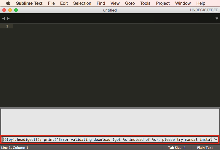
Task: Open the Project menu
Action: tap(163, 3)
